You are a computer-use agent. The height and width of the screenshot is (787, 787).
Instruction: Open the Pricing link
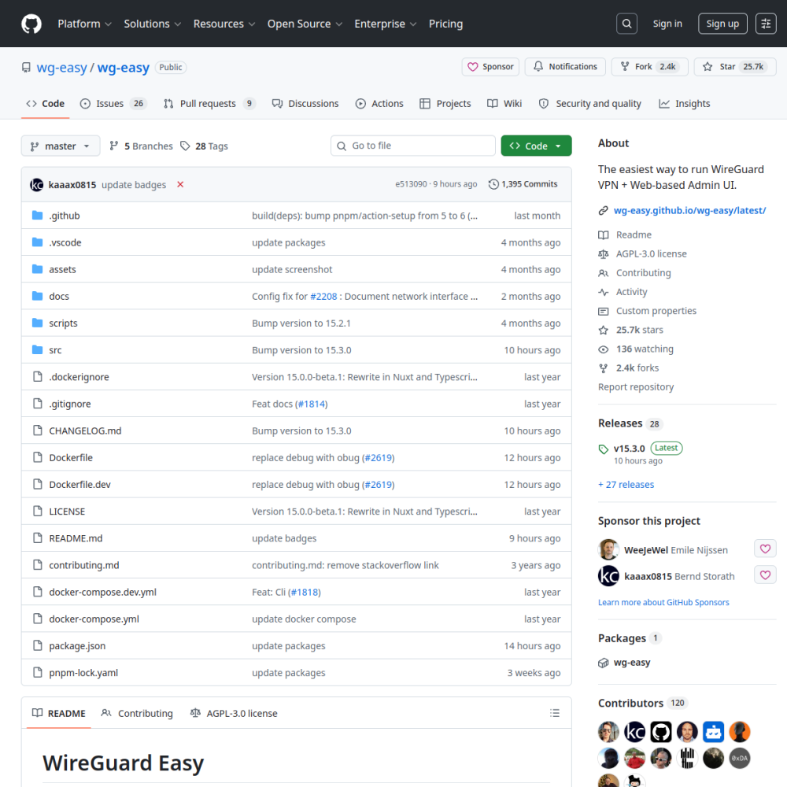(445, 24)
